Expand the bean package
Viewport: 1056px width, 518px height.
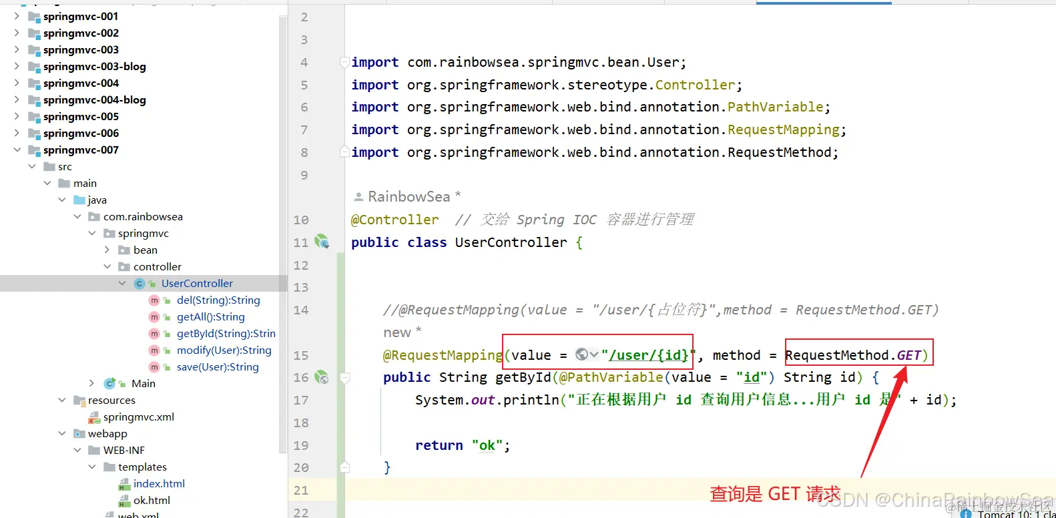click(107, 250)
